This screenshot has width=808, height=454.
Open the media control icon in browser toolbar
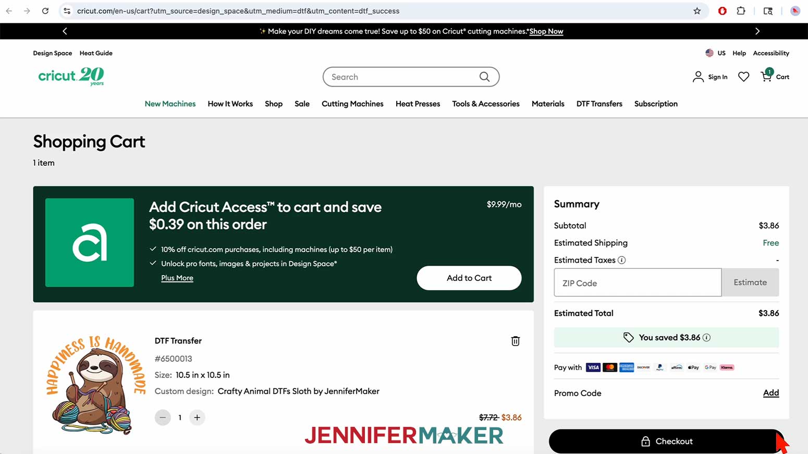[x=768, y=11]
